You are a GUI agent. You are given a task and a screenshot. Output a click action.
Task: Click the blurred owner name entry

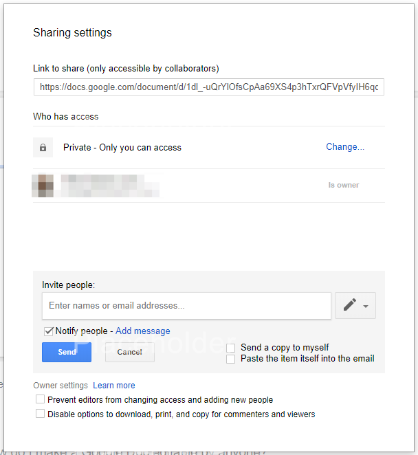[110, 186]
